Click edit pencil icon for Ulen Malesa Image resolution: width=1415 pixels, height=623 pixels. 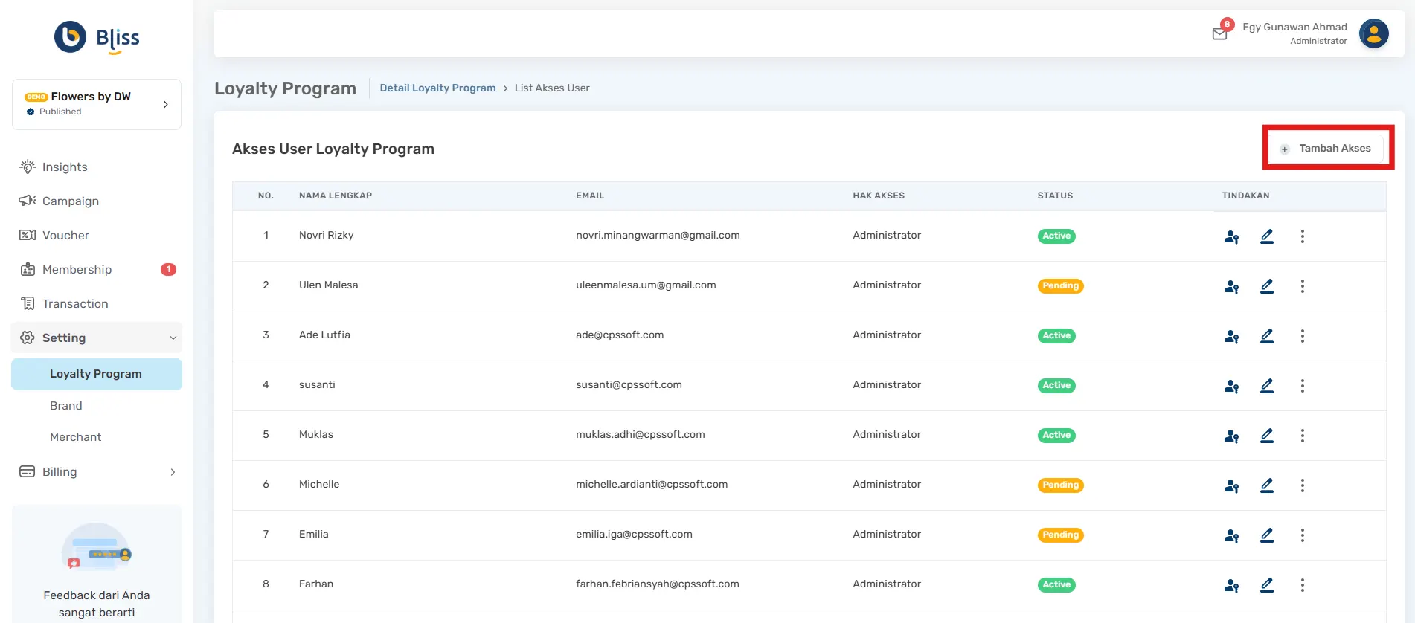click(x=1267, y=286)
